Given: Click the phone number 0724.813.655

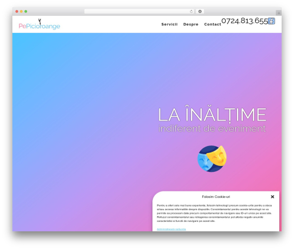Looking at the screenshot, I should click(245, 21).
